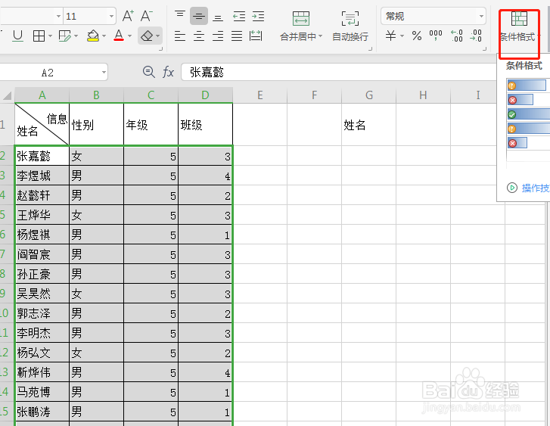Screen dimensions: 550x426
Task: Expand the fill color dropdown arrow
Action: tap(104, 36)
